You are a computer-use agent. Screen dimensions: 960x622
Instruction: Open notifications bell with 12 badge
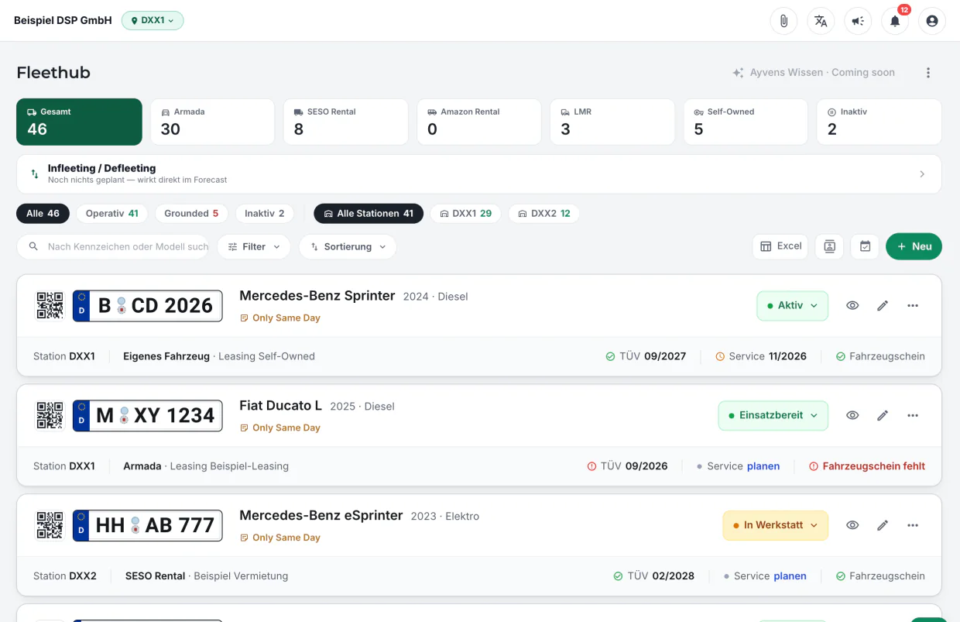point(895,21)
